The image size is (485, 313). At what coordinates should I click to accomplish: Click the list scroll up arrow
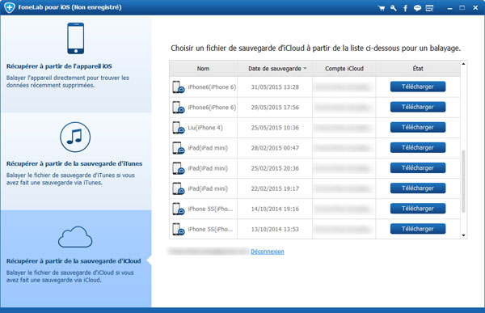click(463, 64)
